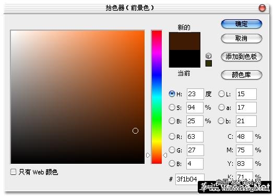Click the 当前 label below swatch

(184, 73)
